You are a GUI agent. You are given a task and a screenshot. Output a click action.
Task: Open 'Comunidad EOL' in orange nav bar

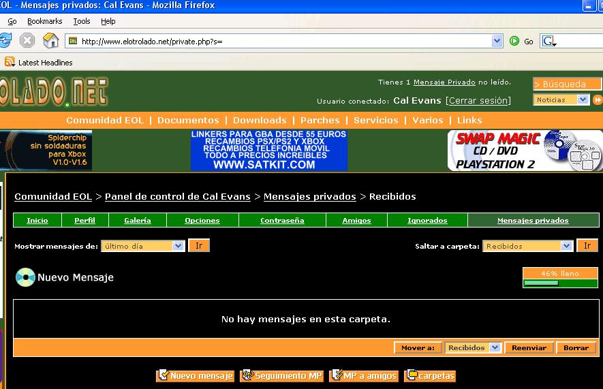[x=105, y=121]
